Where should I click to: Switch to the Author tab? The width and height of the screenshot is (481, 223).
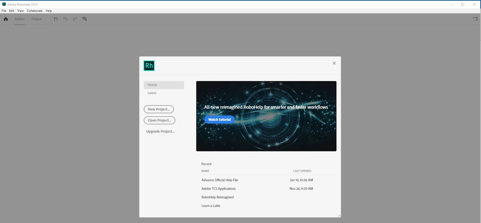19,19
